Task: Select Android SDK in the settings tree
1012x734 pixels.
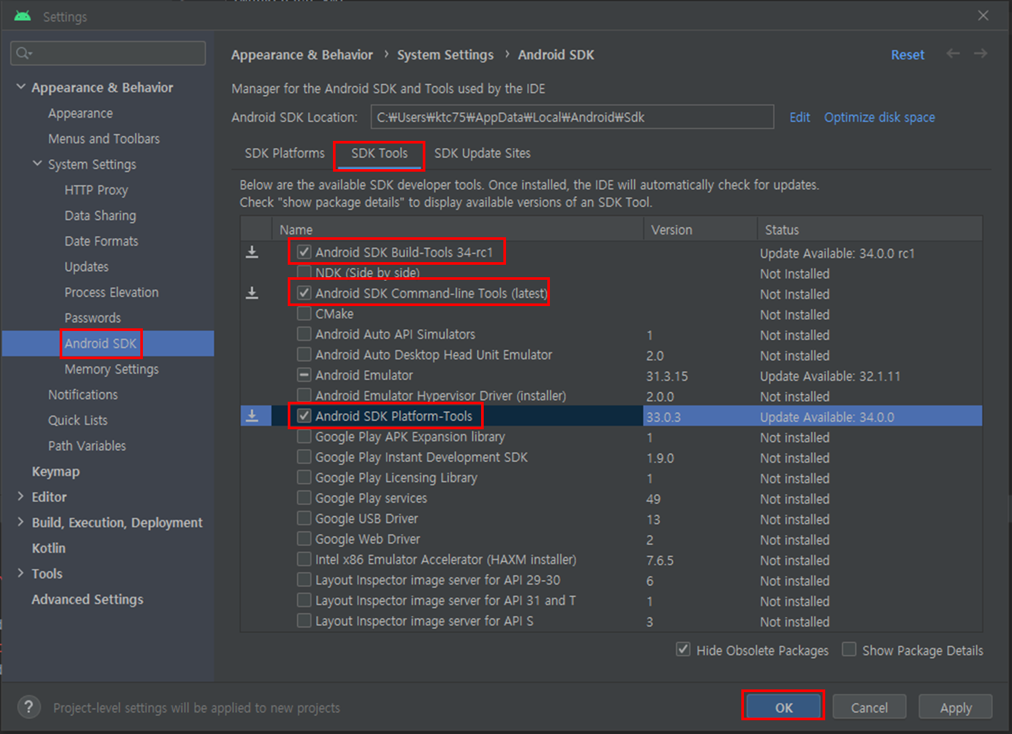Action: pos(100,343)
